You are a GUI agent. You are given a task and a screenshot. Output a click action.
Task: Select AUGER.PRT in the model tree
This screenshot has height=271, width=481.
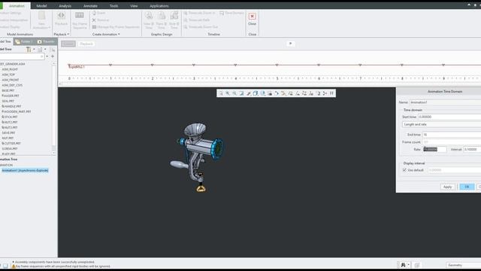[x=11, y=96]
